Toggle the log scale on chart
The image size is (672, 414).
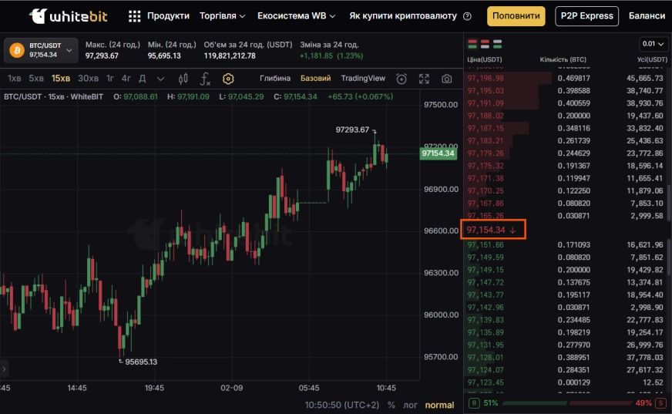[412, 405]
